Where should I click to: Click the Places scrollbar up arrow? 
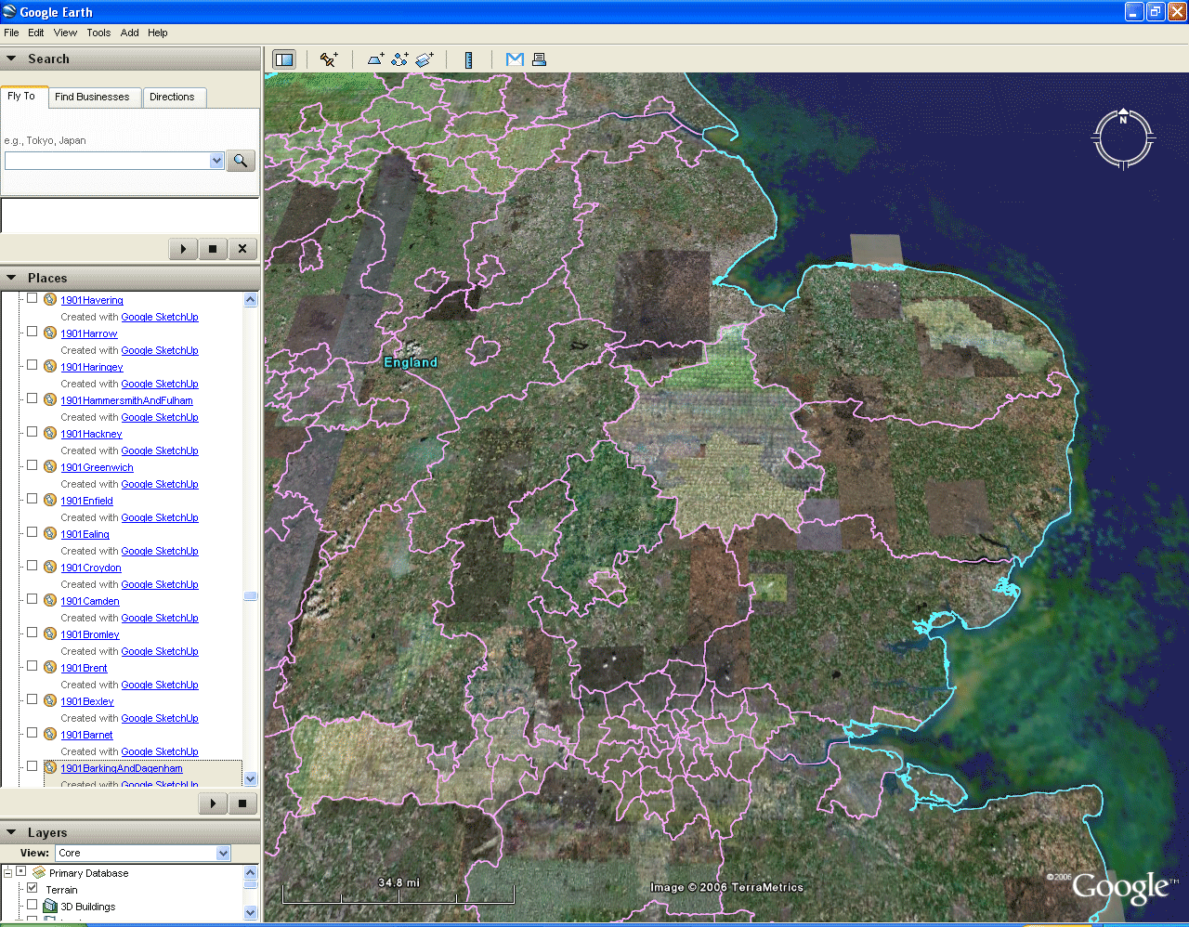[x=250, y=300]
